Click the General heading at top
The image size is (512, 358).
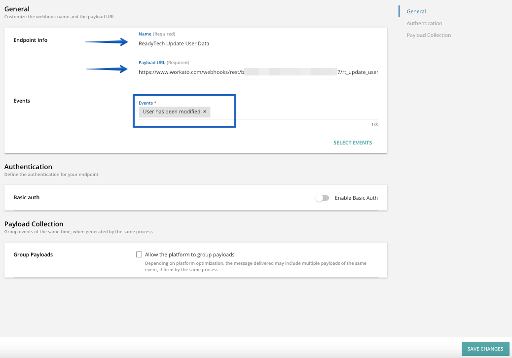pos(17,9)
